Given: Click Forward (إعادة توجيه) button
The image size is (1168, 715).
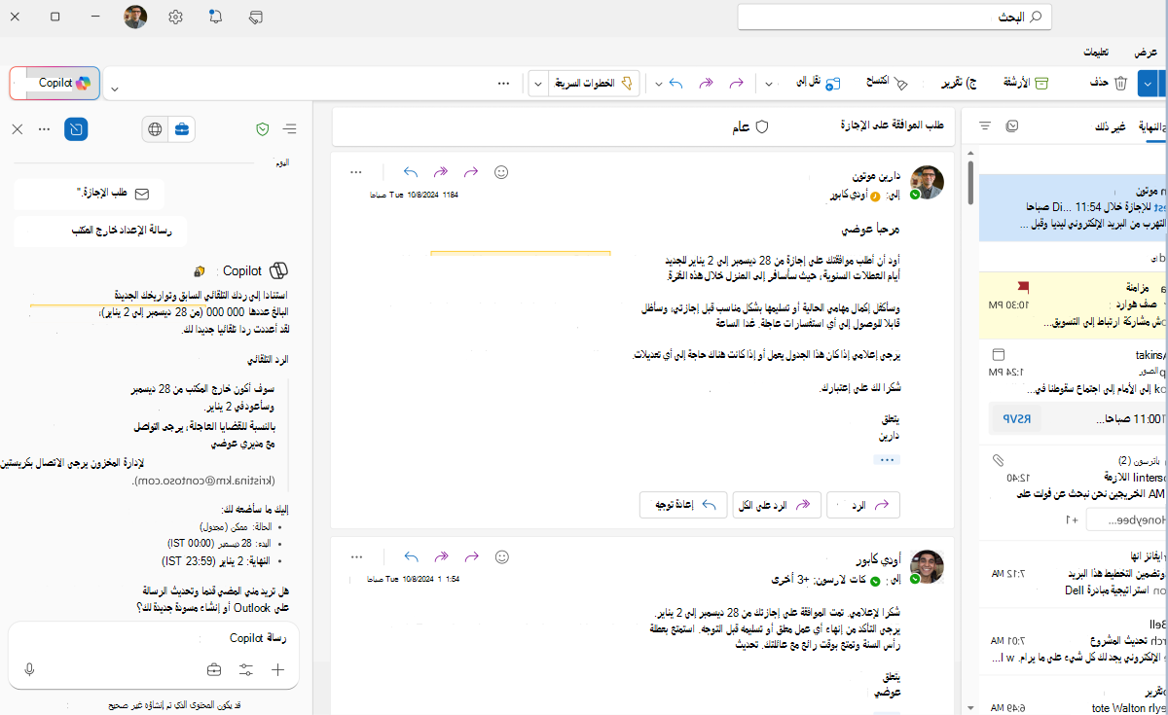Looking at the screenshot, I should tap(683, 505).
